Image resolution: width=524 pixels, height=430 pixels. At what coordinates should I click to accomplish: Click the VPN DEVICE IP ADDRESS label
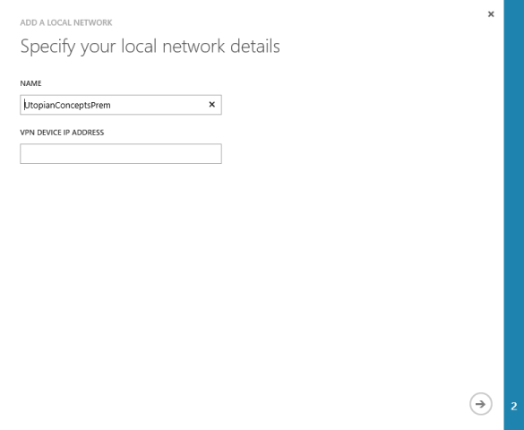click(62, 133)
